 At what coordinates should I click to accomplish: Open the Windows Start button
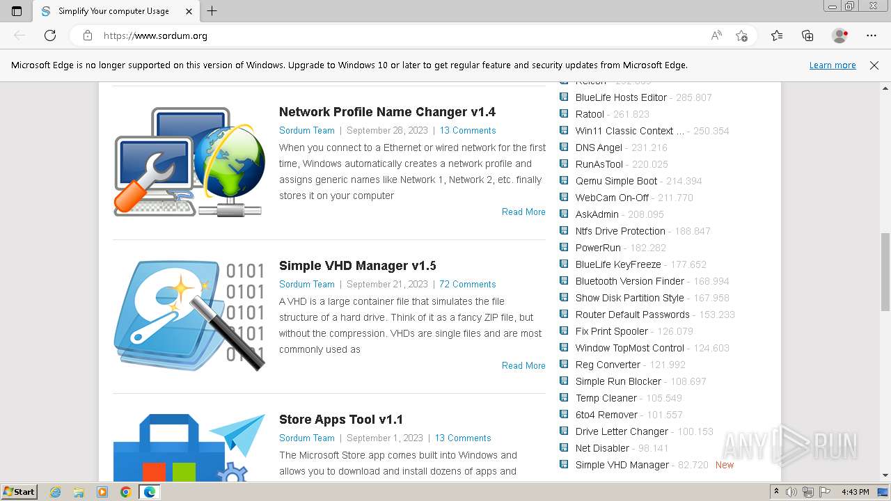(19, 491)
